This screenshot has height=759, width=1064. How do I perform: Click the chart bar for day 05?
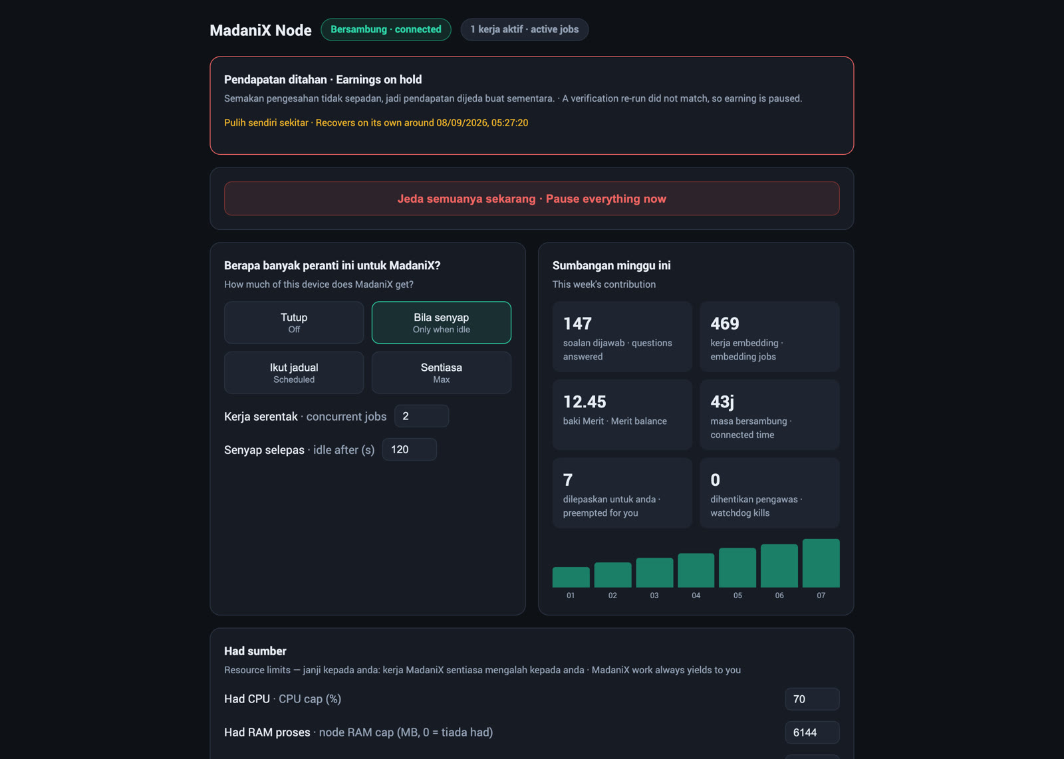737,568
